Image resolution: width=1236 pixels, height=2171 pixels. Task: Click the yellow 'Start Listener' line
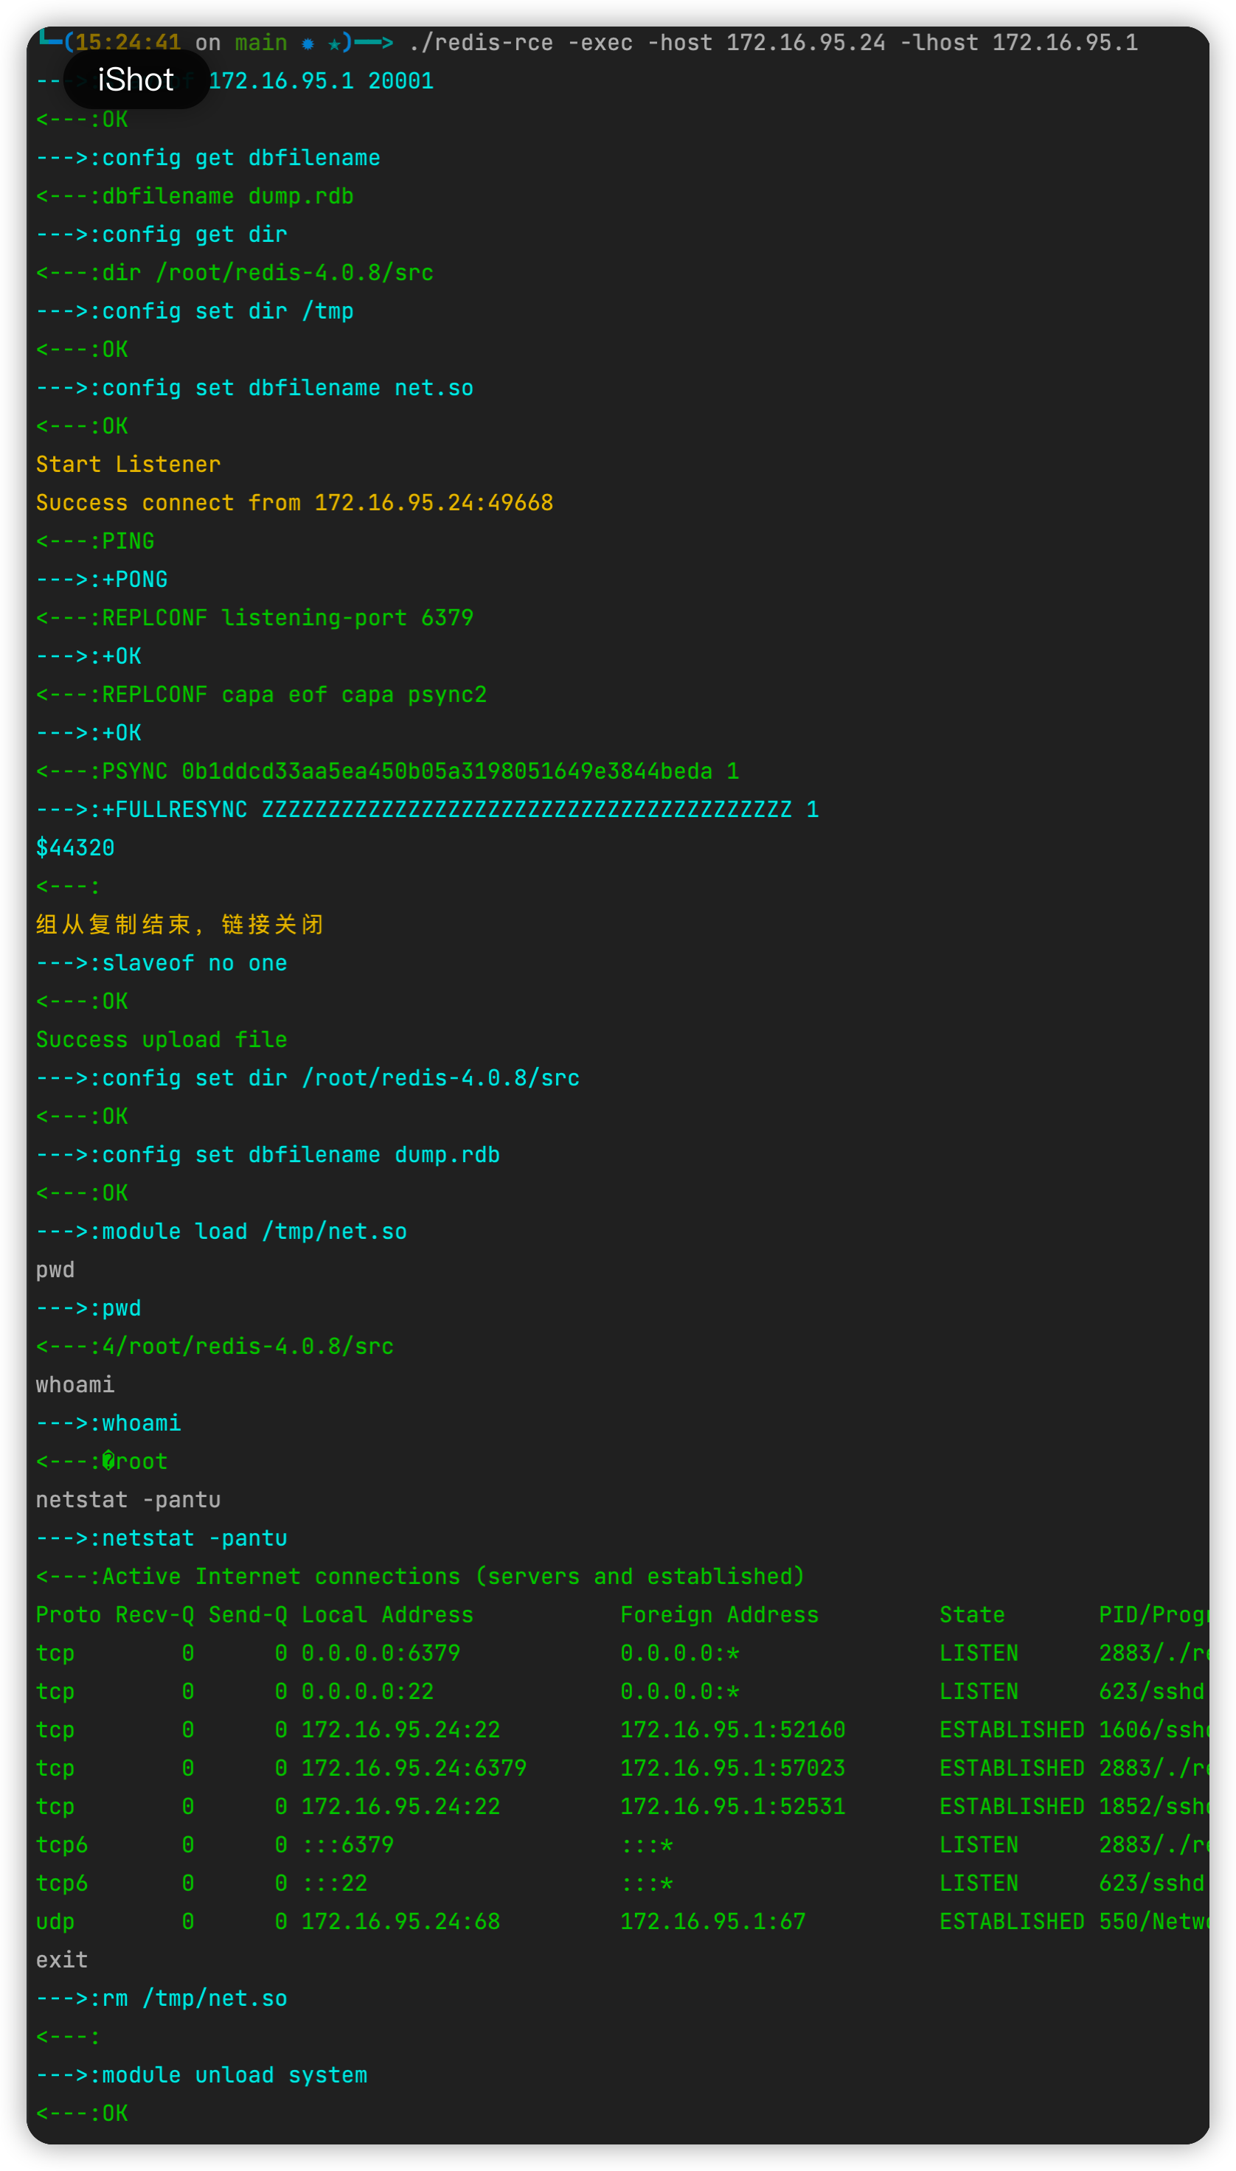coord(128,465)
